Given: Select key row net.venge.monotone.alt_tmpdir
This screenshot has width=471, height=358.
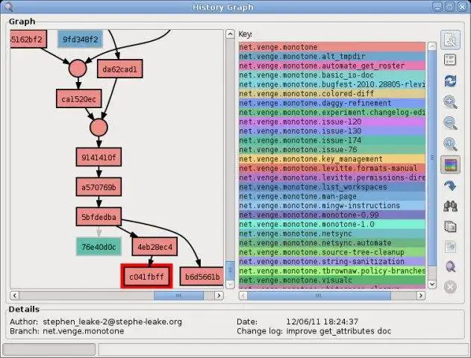Looking at the screenshot, I should 332,57.
